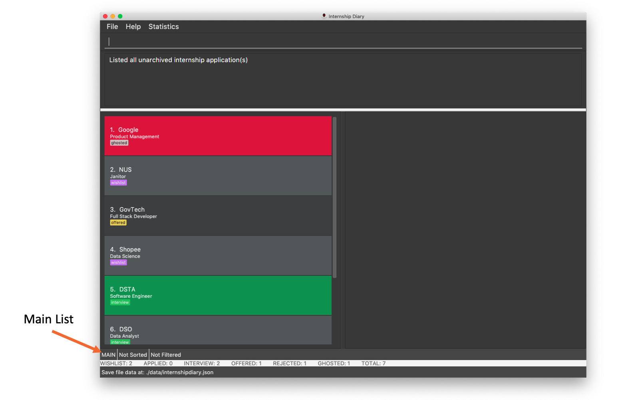Open the File menu
The height and width of the screenshot is (400, 638).
click(112, 27)
